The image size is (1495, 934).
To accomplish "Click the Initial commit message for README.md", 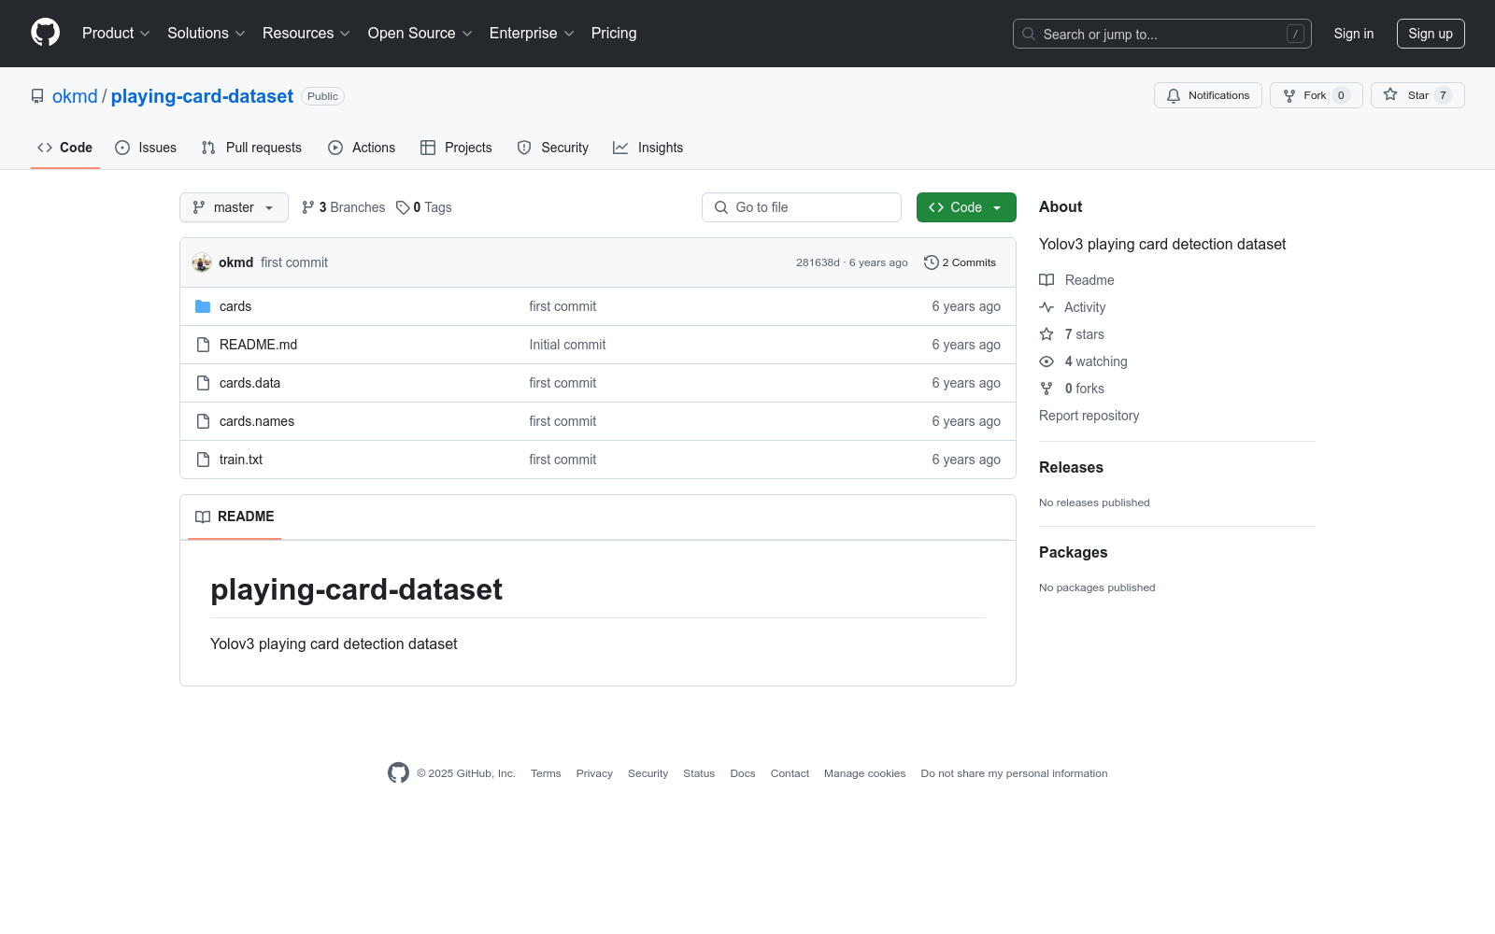I will pos(567,345).
